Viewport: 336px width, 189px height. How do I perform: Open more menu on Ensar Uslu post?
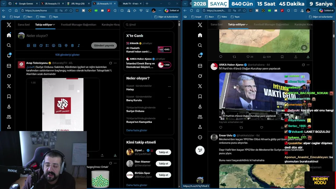[308, 135]
